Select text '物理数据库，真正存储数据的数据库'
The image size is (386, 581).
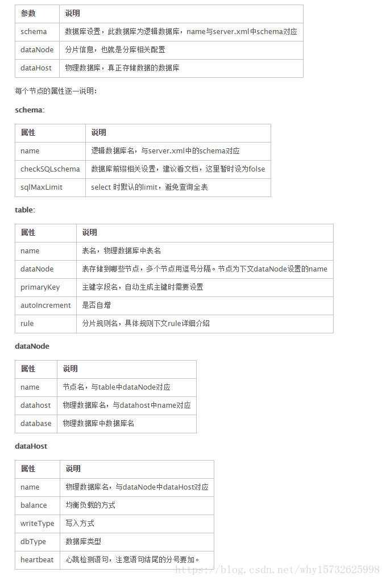point(122,68)
